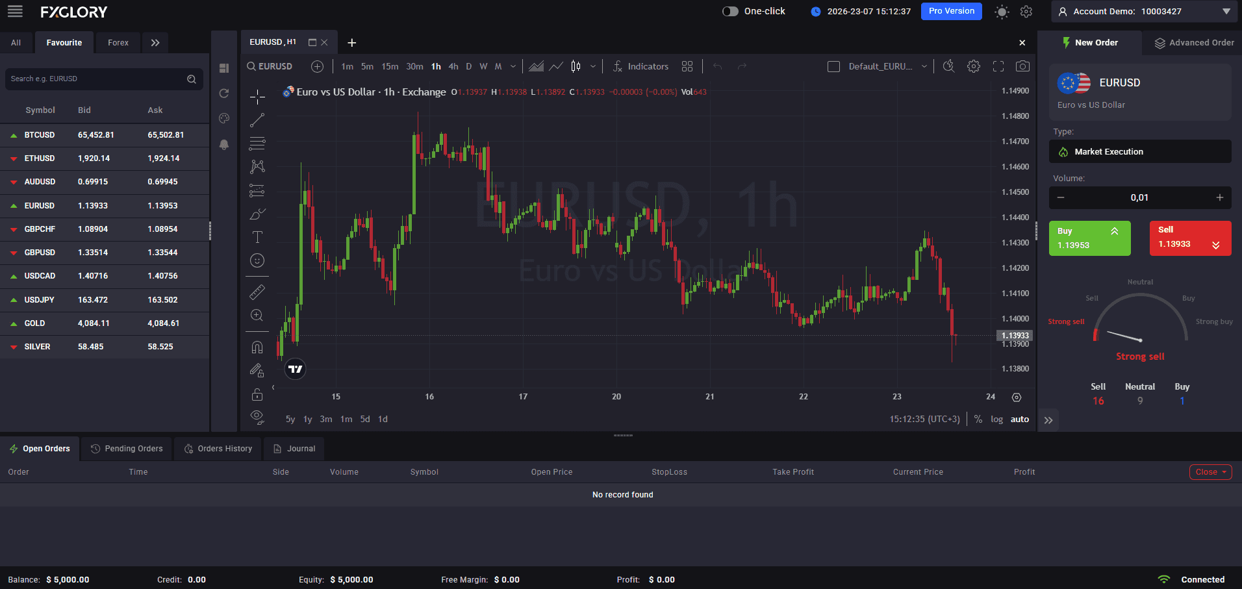Set chart range to 1d

383,420
